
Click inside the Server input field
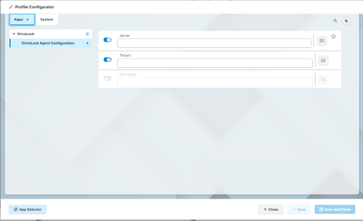tap(215, 43)
